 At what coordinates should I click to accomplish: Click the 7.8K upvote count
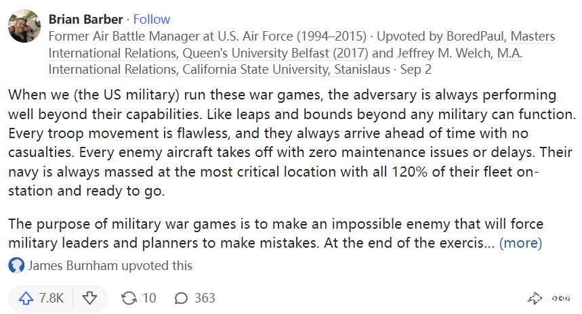(51, 298)
